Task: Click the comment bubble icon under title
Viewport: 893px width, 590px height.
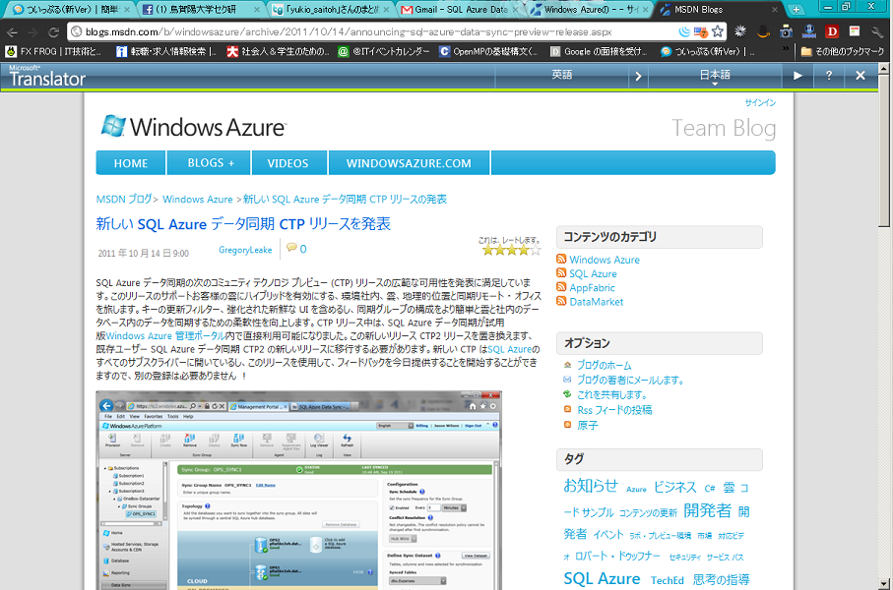Action: click(x=291, y=249)
